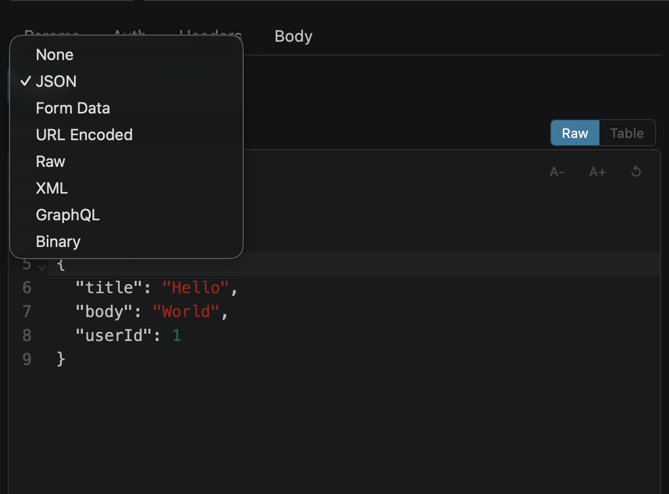Increase font size with A+ icon
The image size is (669, 494).
click(597, 172)
